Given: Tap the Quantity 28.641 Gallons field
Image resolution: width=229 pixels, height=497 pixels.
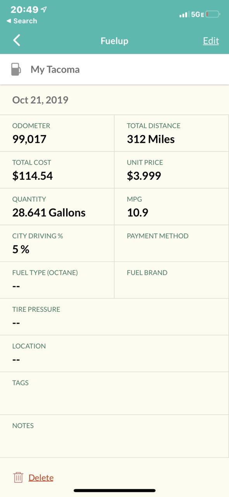Looking at the screenshot, I should click(57, 207).
